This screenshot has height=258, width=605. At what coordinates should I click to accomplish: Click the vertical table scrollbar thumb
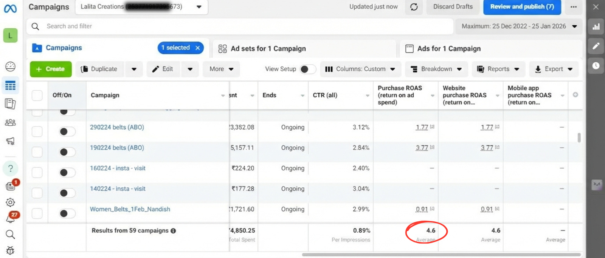point(579,137)
